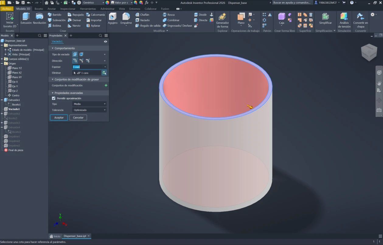Click the Save icon in quick access toolbar

point(23,2)
